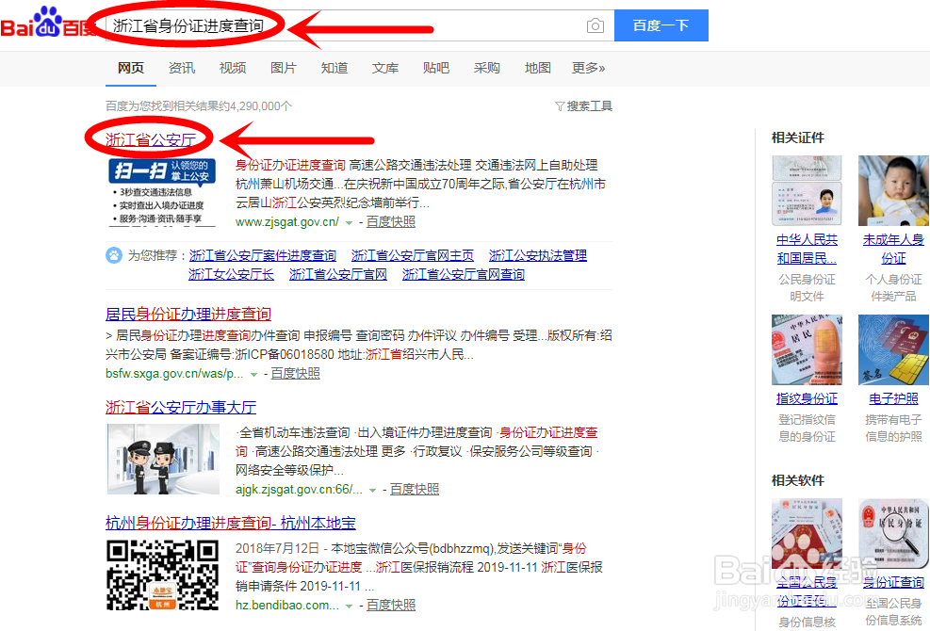Image resolution: width=930 pixels, height=631 pixels.
Task: Open the 浙江省公安厅案件进度查询 recommendation
Action: coord(263,255)
